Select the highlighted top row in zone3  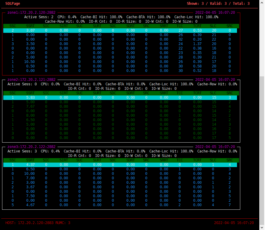coord(119,164)
